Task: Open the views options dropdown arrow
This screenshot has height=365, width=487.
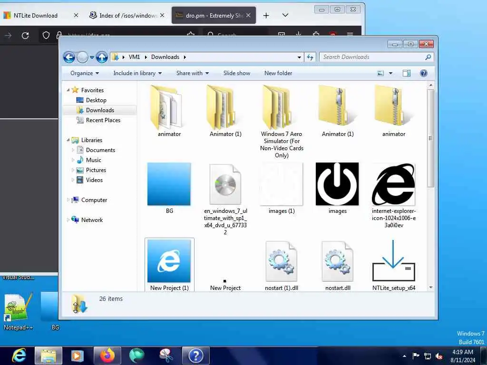Action: [x=391, y=73]
